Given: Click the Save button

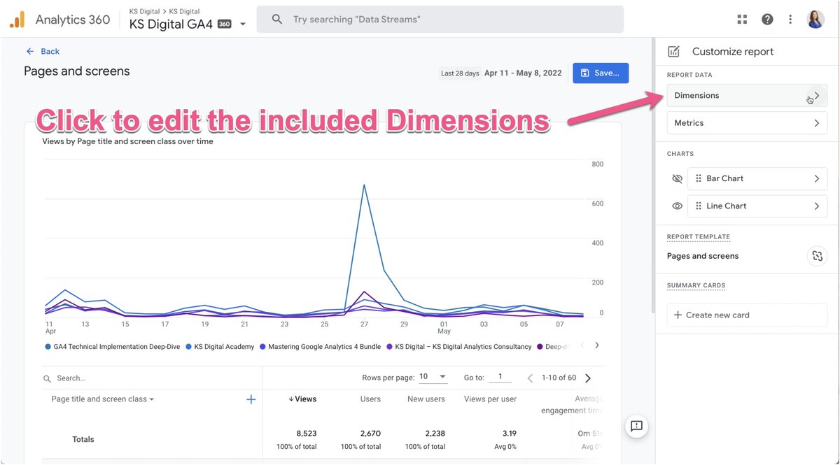Looking at the screenshot, I should [x=601, y=73].
